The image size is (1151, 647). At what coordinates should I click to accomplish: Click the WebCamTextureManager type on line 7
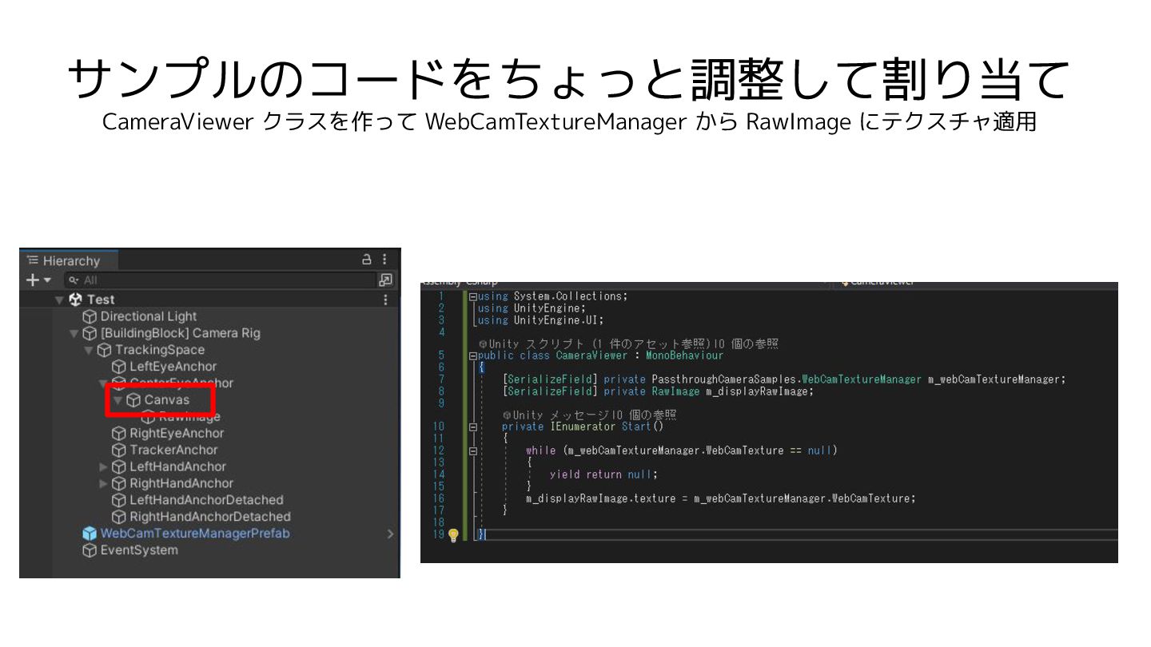862,379
